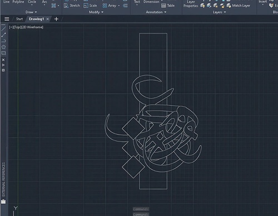Viewport: 278px width, 216px height.
Task: Switch to the Drawing1 tab
Action: click(x=36, y=19)
